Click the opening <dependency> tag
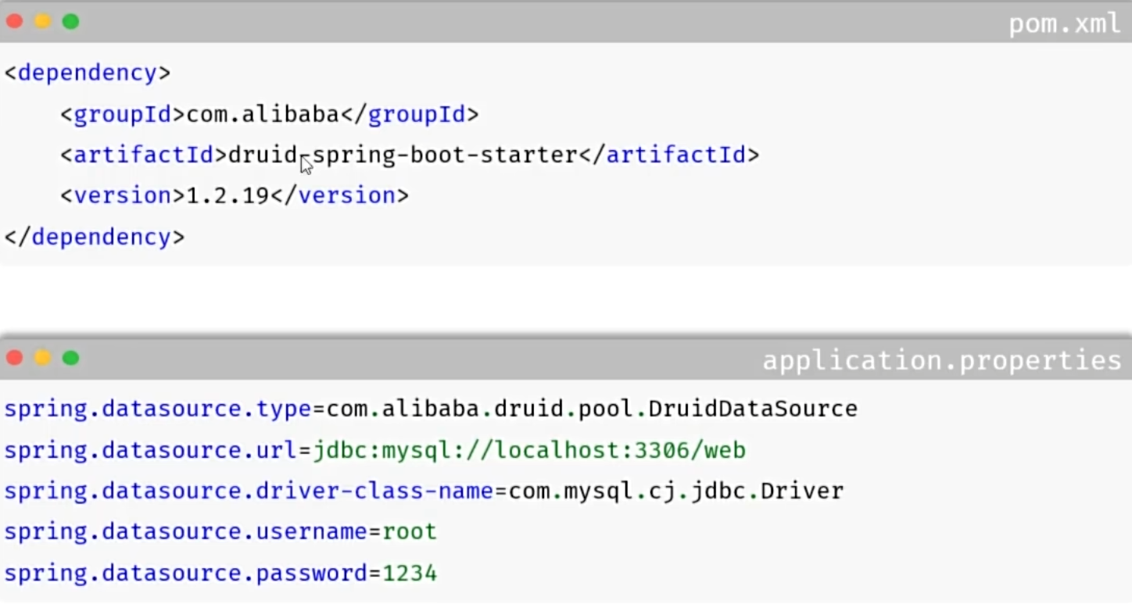 coord(88,73)
